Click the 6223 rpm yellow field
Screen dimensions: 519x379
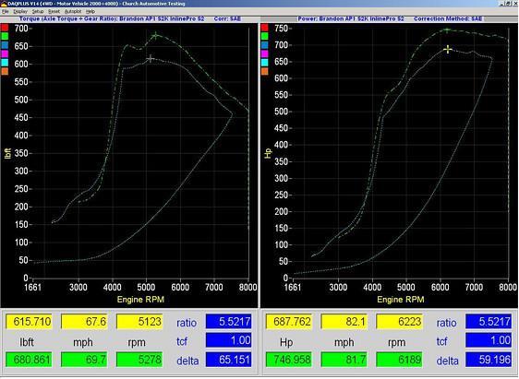399,322
